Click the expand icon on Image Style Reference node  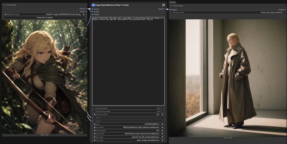point(163,5)
